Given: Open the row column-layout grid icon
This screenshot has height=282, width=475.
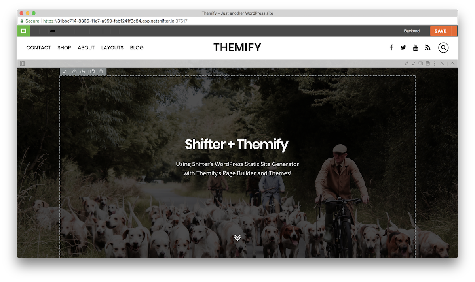Looking at the screenshot, I should coord(22,63).
